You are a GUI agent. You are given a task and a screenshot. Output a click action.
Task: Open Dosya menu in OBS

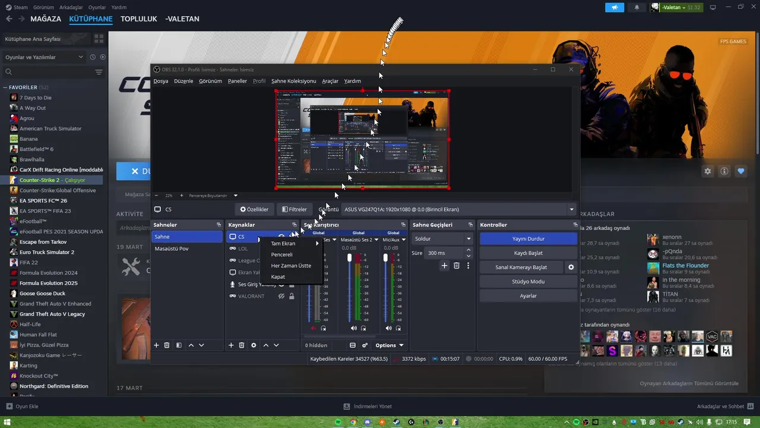(x=161, y=81)
